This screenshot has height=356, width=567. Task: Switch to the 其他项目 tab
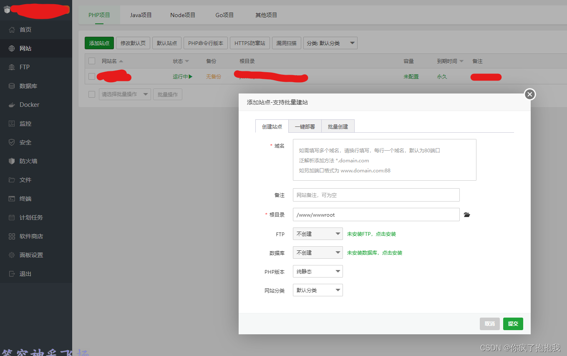(x=266, y=15)
